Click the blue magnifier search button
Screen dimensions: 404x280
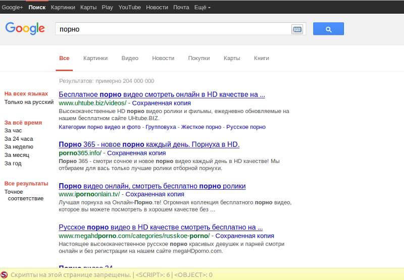tap(328, 29)
